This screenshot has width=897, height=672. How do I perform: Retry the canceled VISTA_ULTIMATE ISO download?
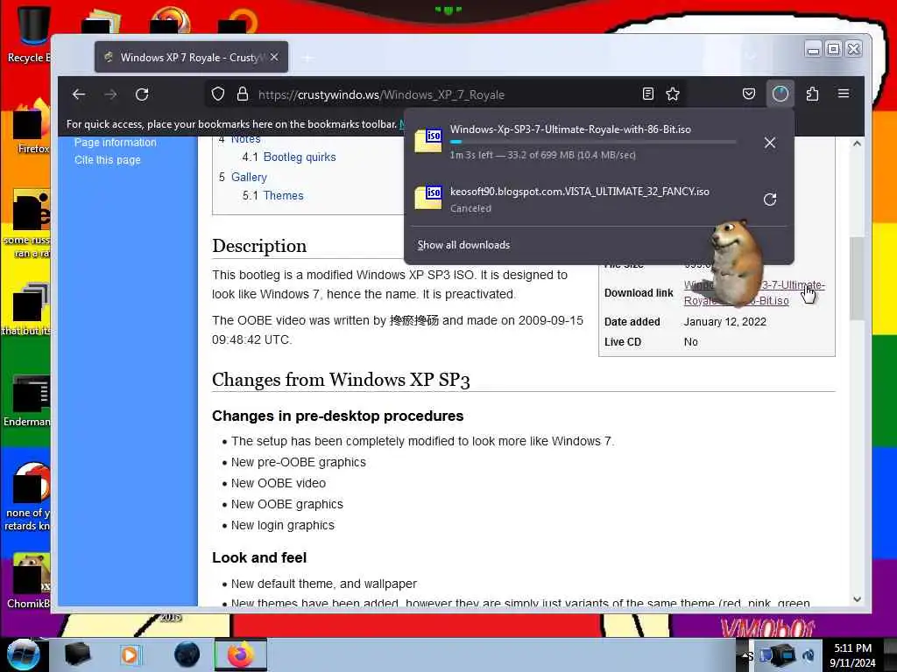click(x=770, y=199)
